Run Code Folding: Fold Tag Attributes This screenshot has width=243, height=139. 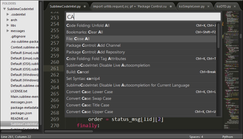click(141, 59)
